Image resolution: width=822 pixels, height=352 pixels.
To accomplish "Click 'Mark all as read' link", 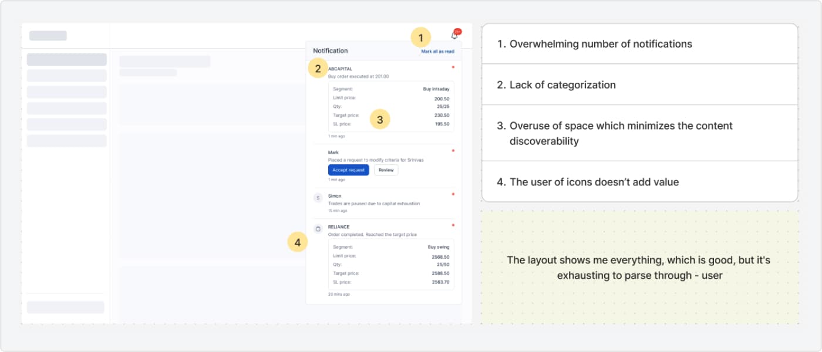I will click(x=437, y=52).
